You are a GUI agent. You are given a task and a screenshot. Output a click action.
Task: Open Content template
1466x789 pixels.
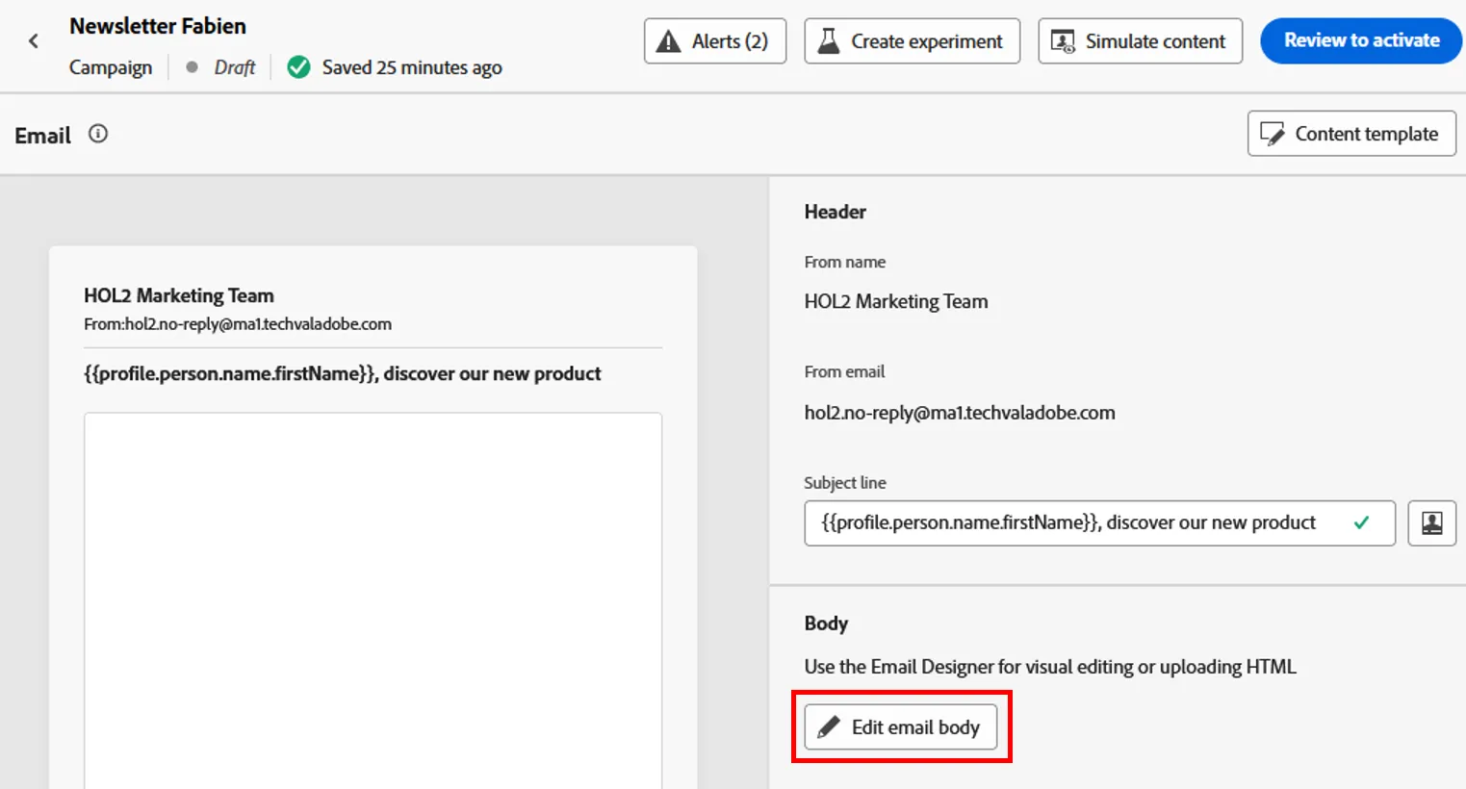(x=1351, y=134)
